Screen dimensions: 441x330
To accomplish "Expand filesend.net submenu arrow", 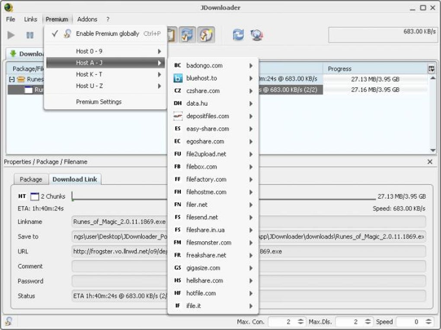I will click(x=251, y=217).
